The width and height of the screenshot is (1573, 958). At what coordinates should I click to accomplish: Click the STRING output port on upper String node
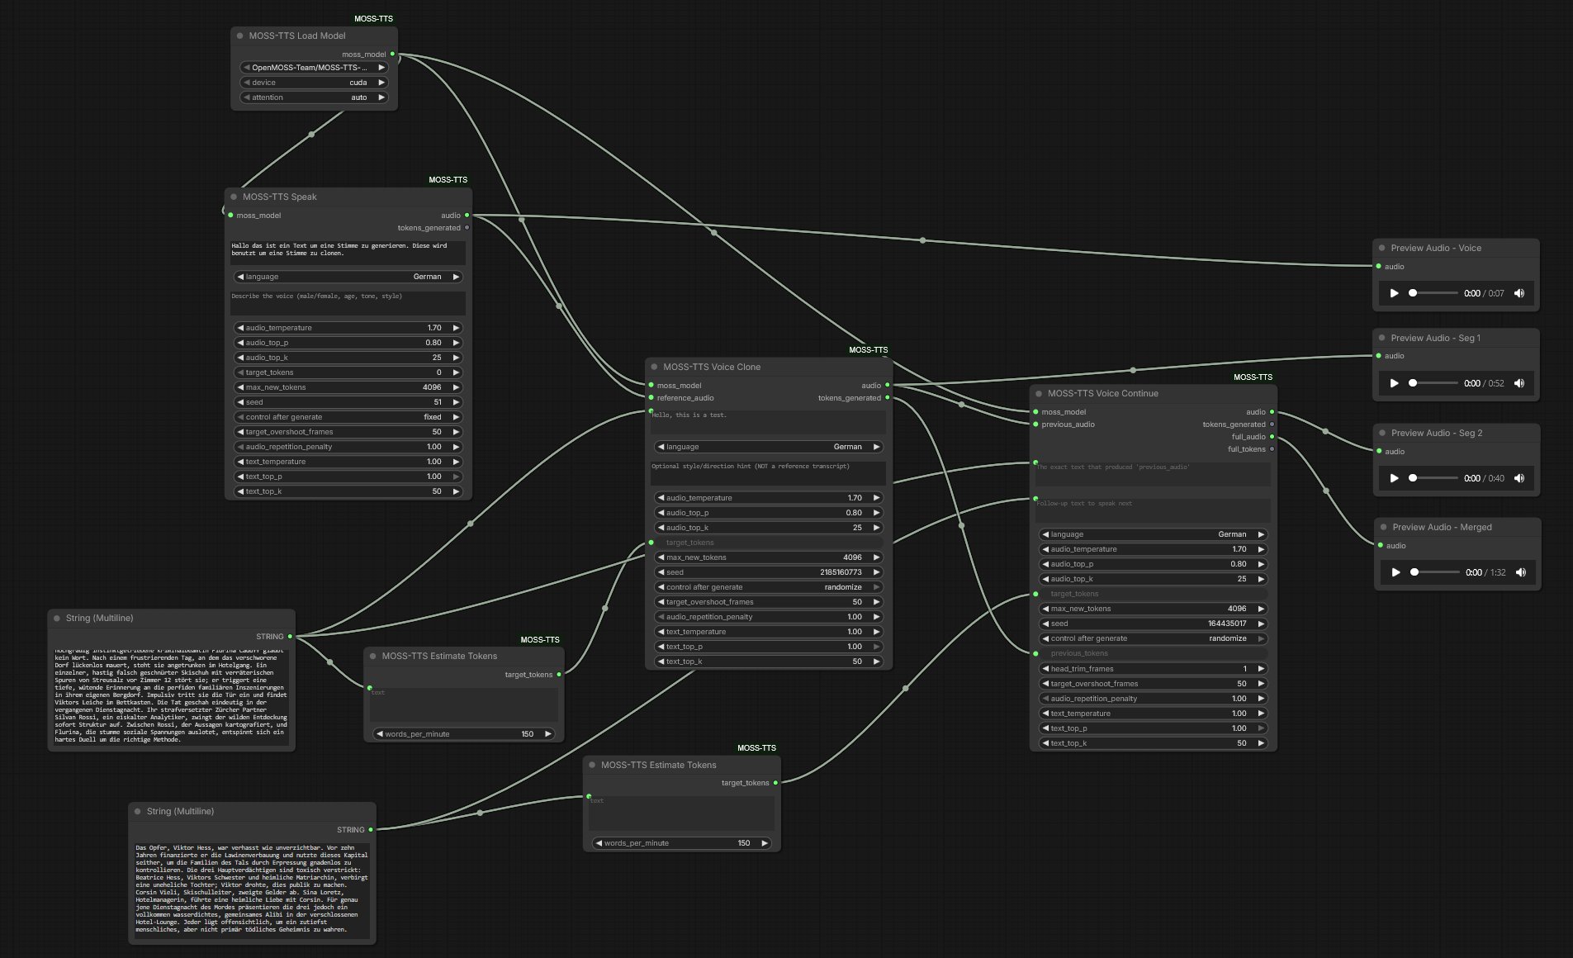tap(290, 637)
